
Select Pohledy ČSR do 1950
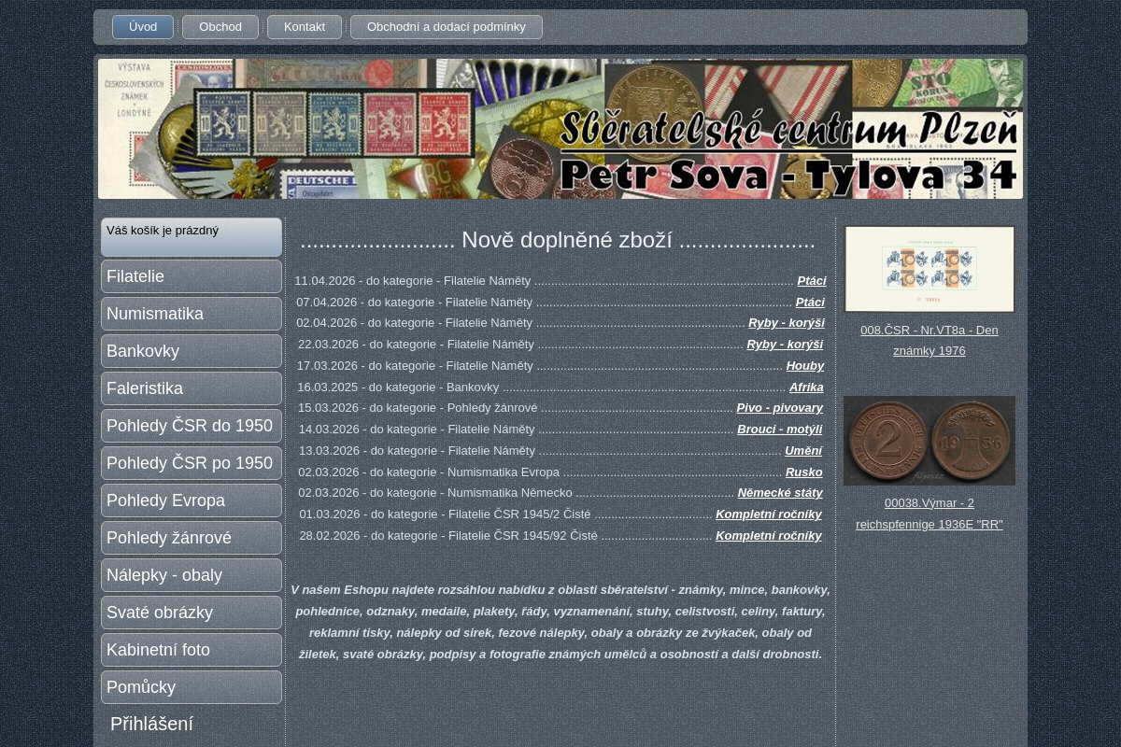[192, 426]
